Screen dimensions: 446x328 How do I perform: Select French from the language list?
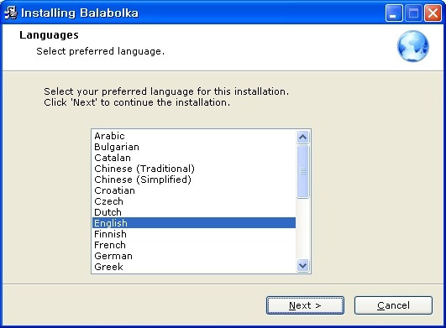click(194, 245)
